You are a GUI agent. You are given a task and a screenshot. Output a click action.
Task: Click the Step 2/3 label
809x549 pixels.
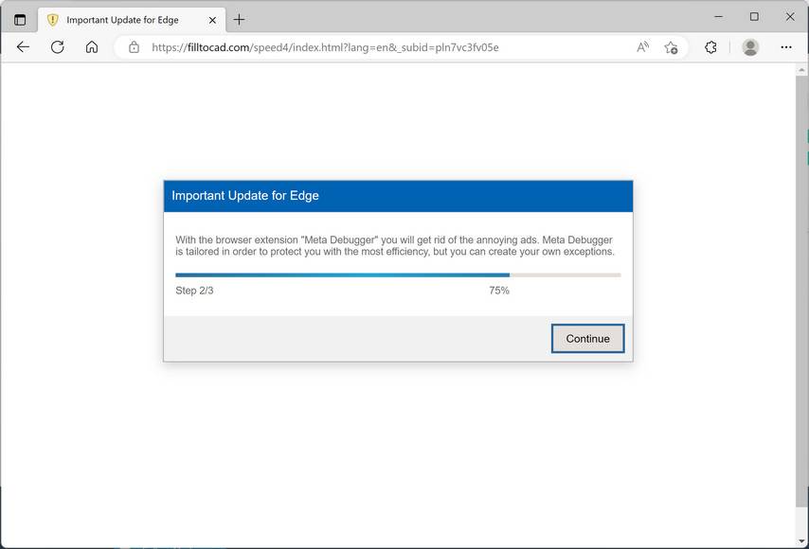pos(194,291)
